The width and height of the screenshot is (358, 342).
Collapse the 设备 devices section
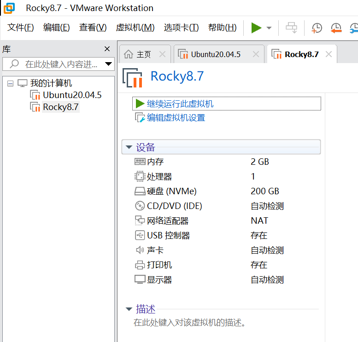point(129,147)
